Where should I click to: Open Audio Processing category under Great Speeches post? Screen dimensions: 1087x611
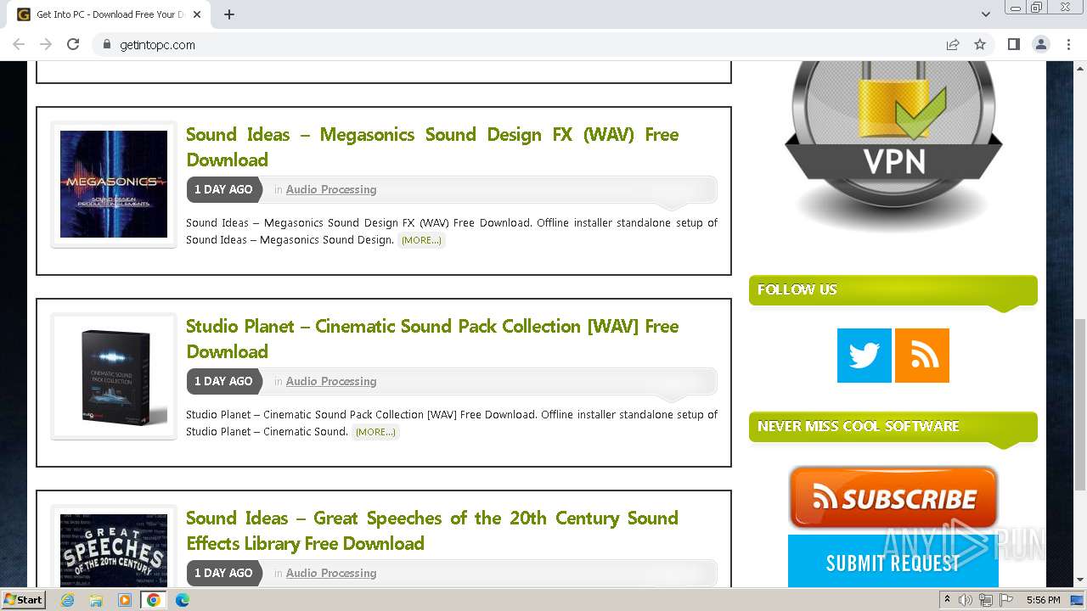(x=331, y=573)
